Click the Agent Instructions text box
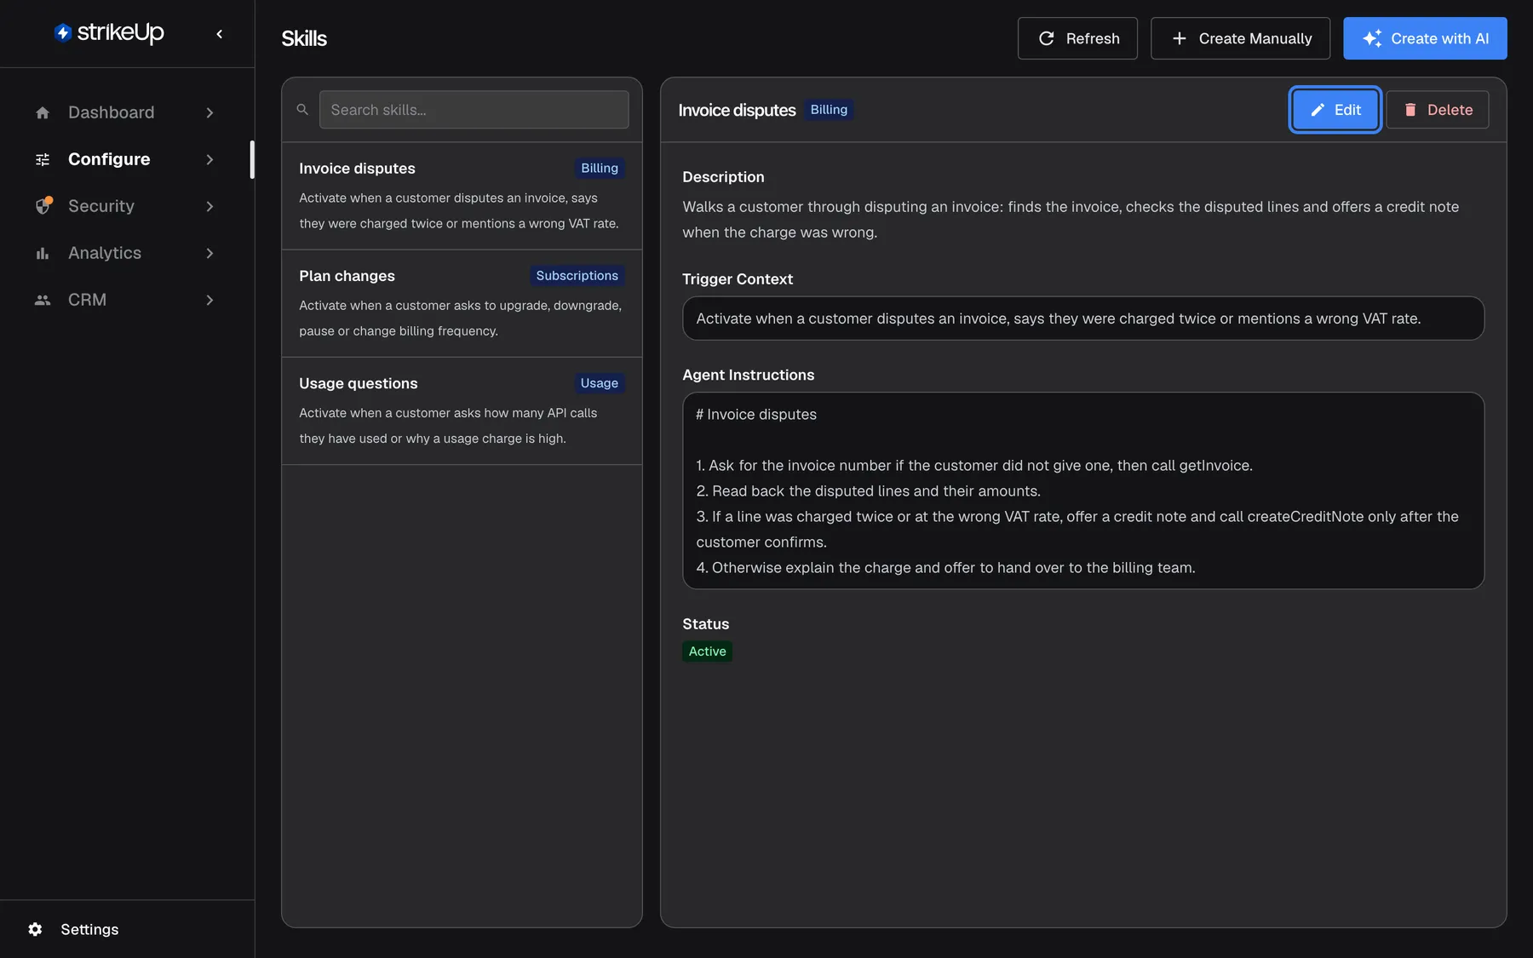The width and height of the screenshot is (1533, 958). (1082, 490)
